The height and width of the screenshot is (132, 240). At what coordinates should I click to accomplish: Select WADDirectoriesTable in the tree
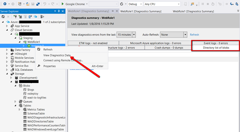point(41,121)
